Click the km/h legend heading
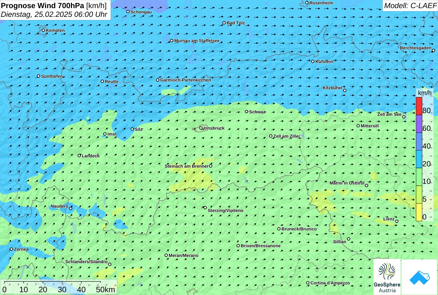 (x=425, y=93)
